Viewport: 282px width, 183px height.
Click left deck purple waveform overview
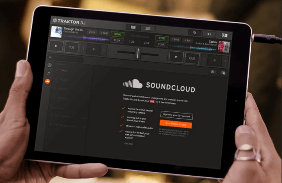pos(86,38)
